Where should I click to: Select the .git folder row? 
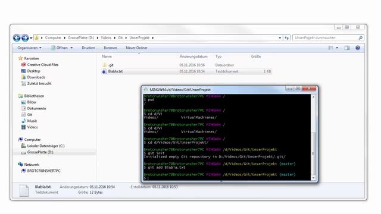(x=186, y=65)
